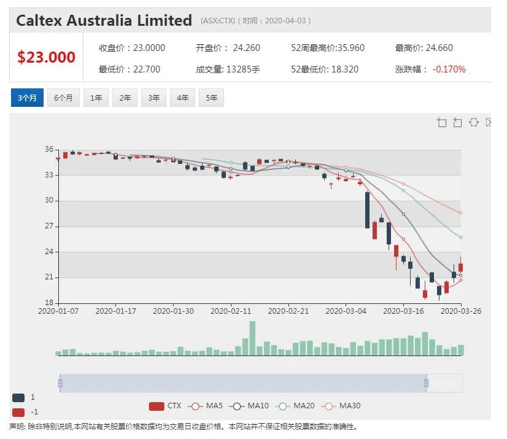Click the dark blue legend swatch labeled 1
The image size is (507, 439).
pyautogui.click(x=18, y=398)
